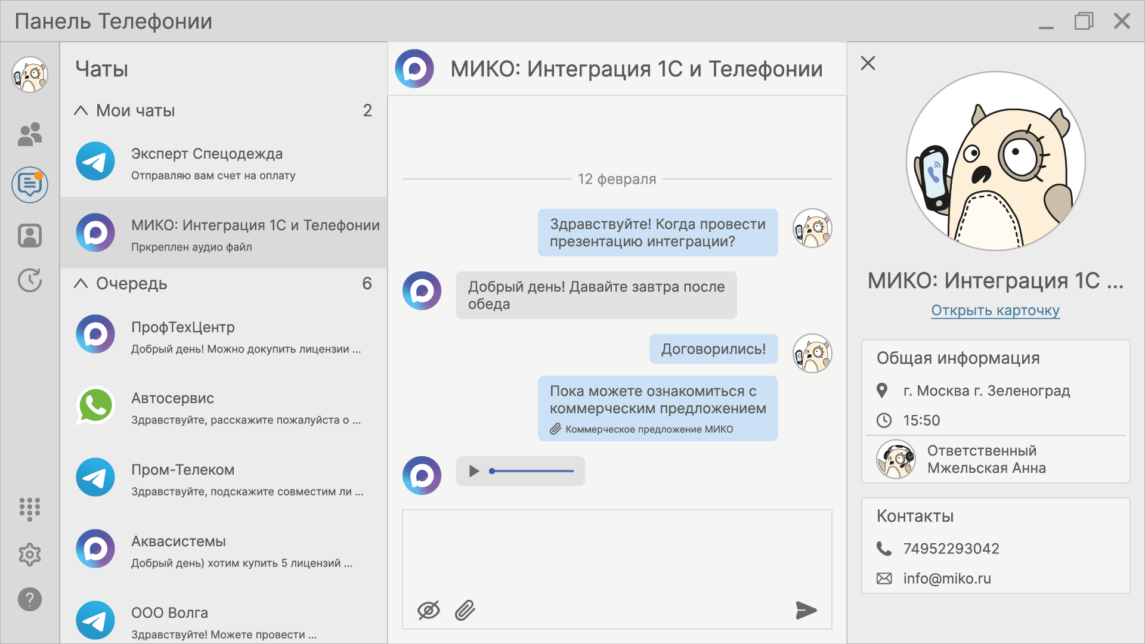Toggle hidden message crossed-eye icon
The height and width of the screenshot is (644, 1145).
[x=428, y=610]
